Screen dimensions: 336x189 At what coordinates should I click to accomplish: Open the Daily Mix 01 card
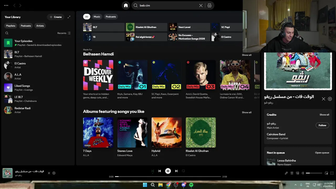pyautogui.click(x=132, y=80)
